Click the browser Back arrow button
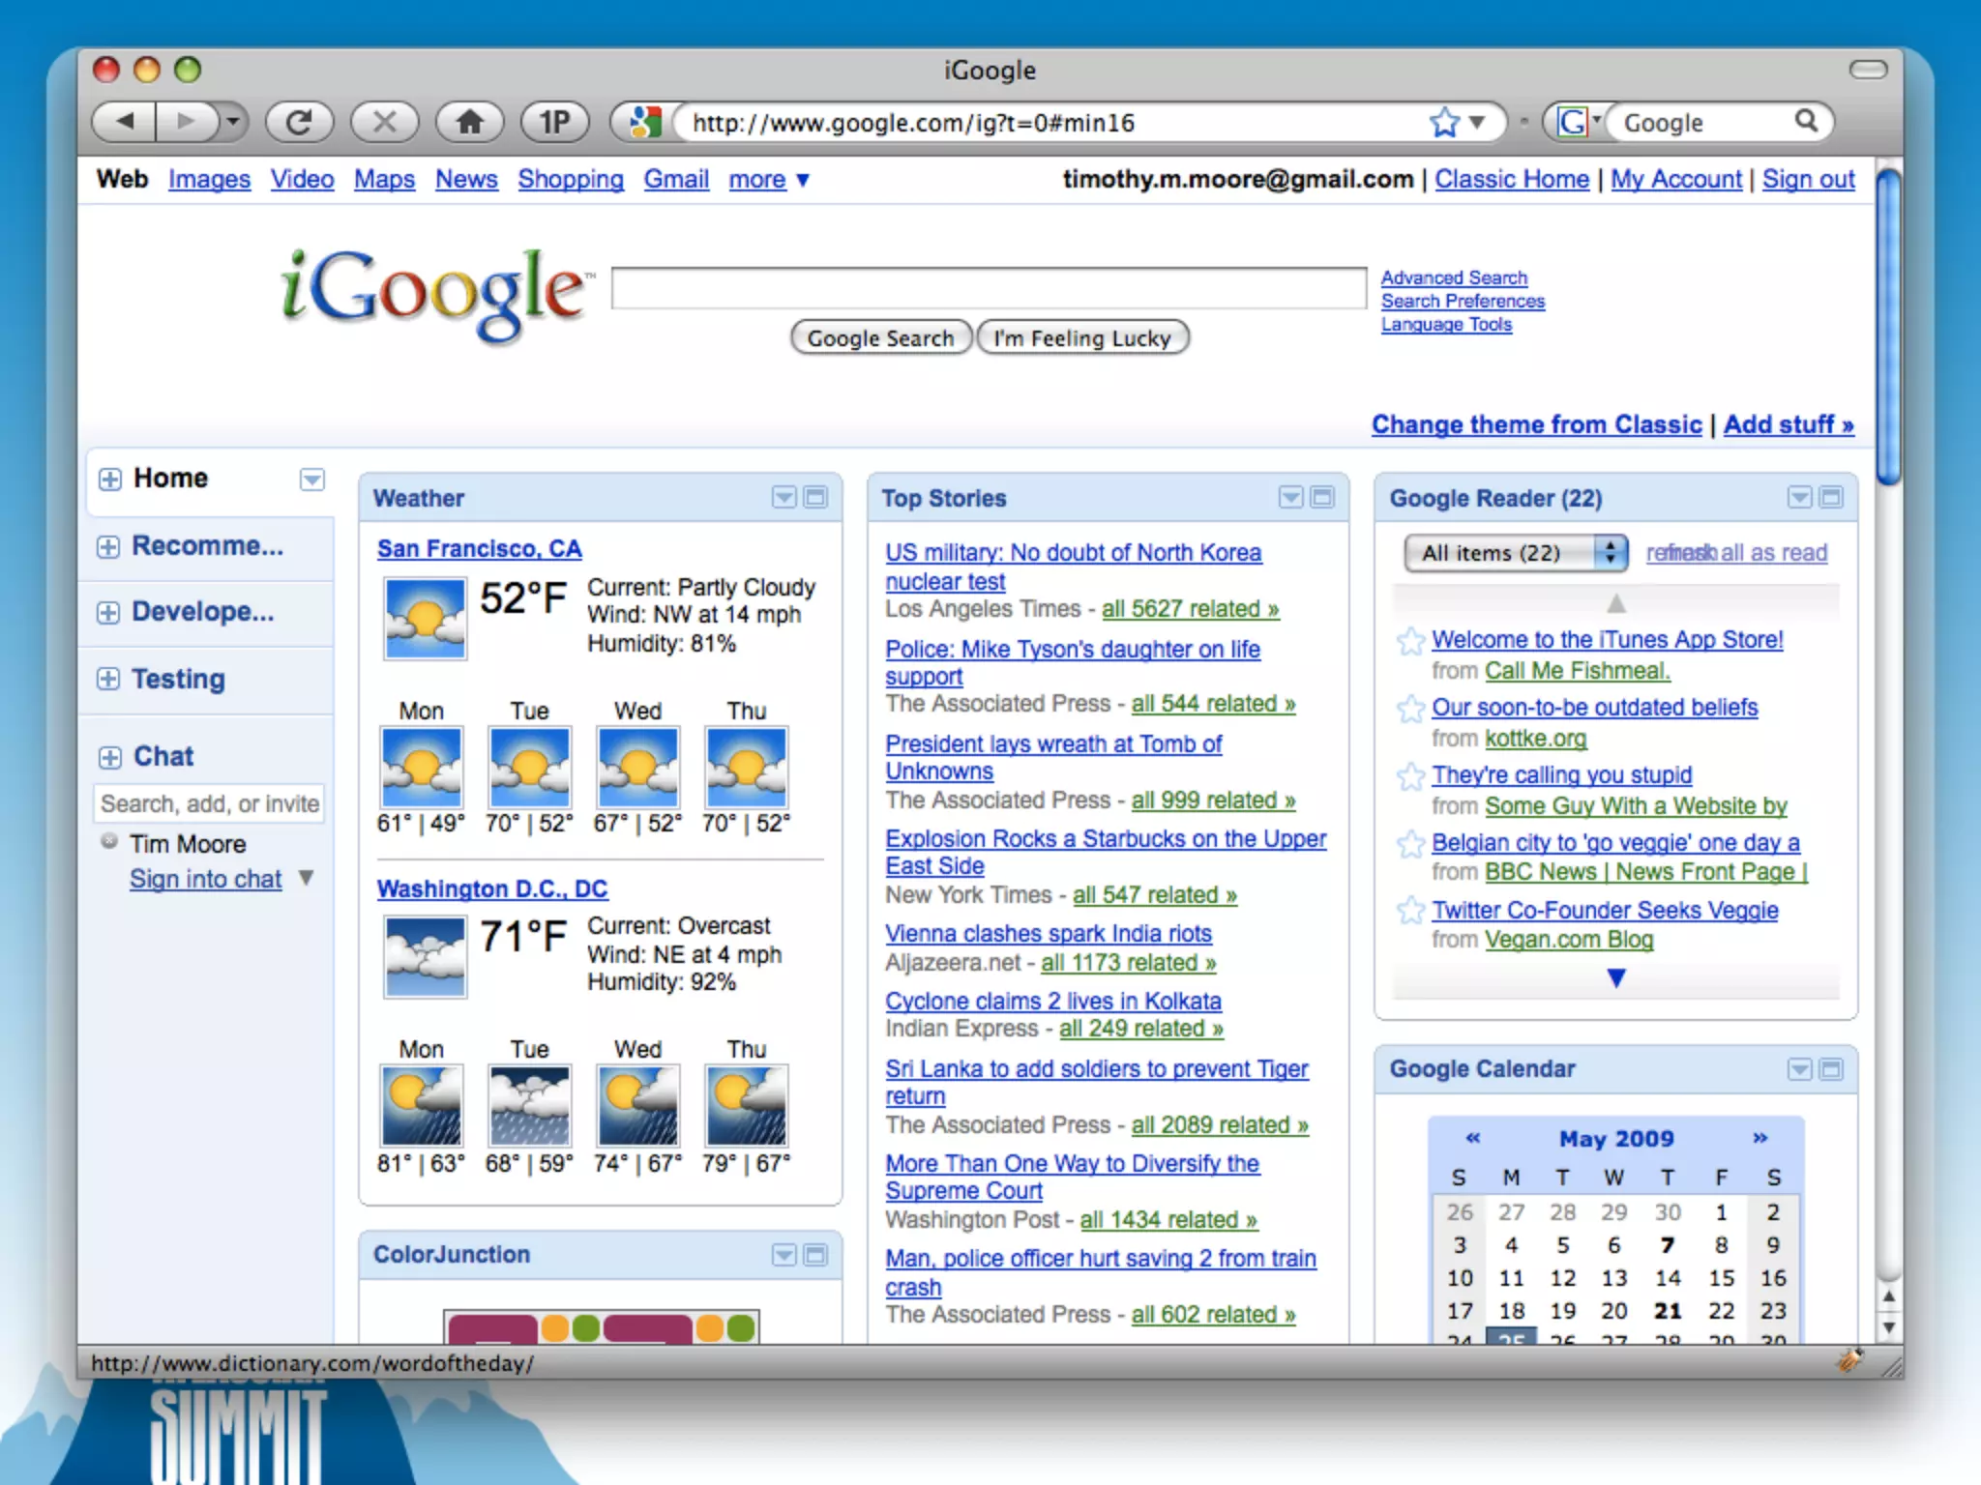Viewport: 1981px width, 1485px height. click(x=124, y=122)
